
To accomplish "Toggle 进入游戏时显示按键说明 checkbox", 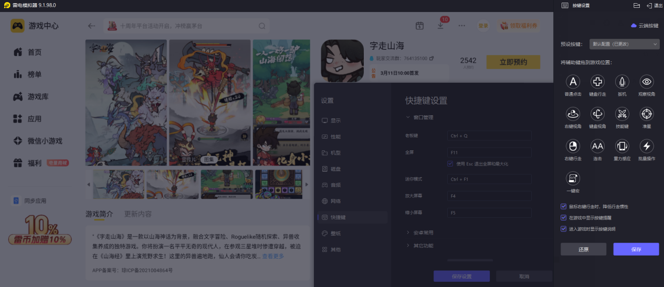I will click(563, 229).
